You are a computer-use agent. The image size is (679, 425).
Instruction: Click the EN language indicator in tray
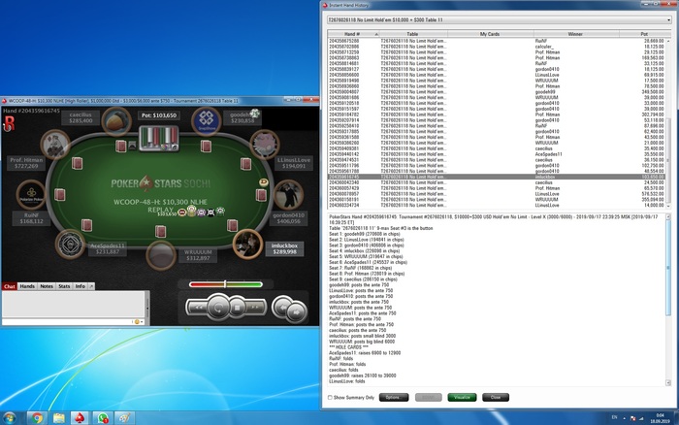tap(614, 417)
